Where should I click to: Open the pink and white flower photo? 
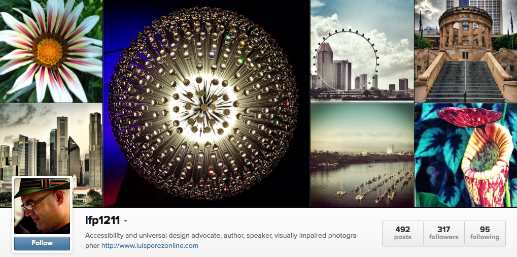51,51
